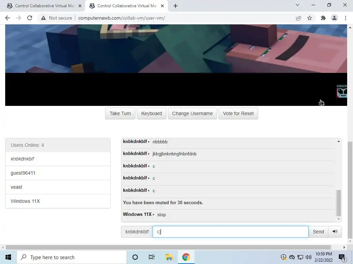Click the page scroll-up arrow

coord(350,27)
